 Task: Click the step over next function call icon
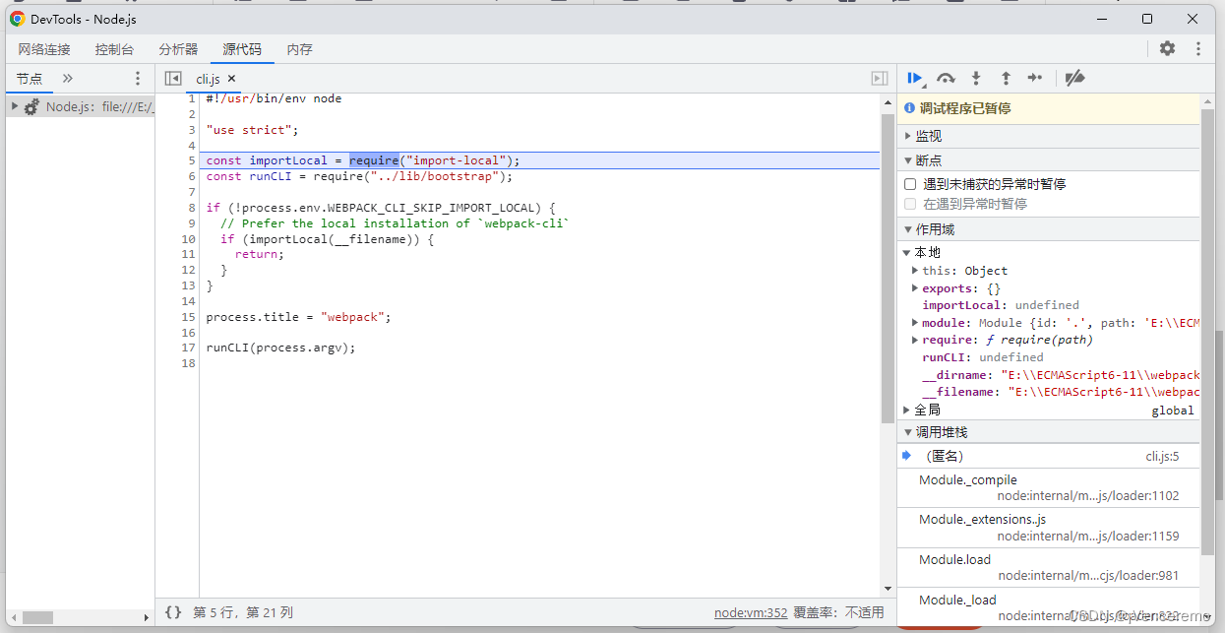[945, 78]
